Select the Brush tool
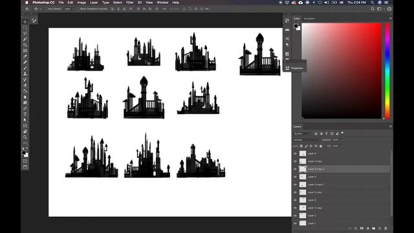Image resolution: width=414 pixels, height=233 pixels. click(25, 68)
